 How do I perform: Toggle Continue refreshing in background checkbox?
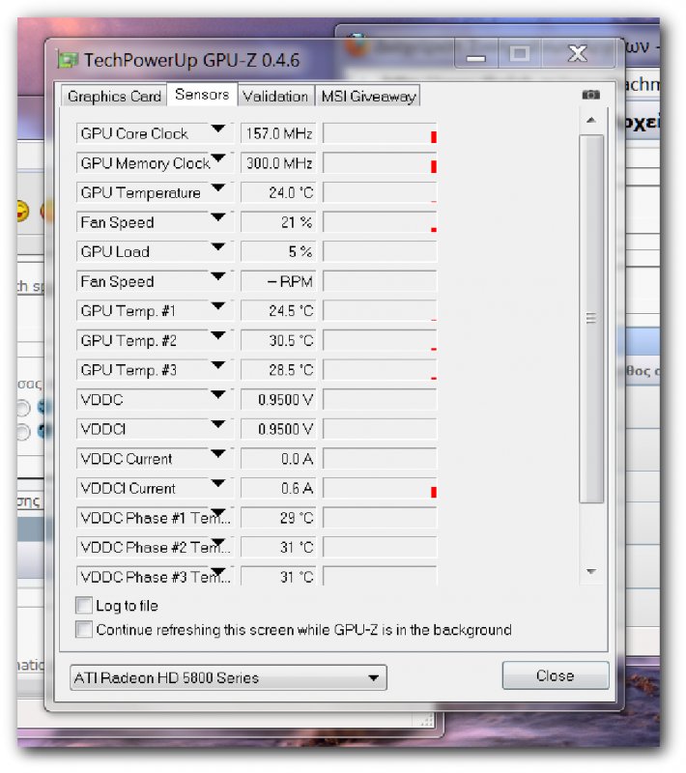pyautogui.click(x=83, y=629)
